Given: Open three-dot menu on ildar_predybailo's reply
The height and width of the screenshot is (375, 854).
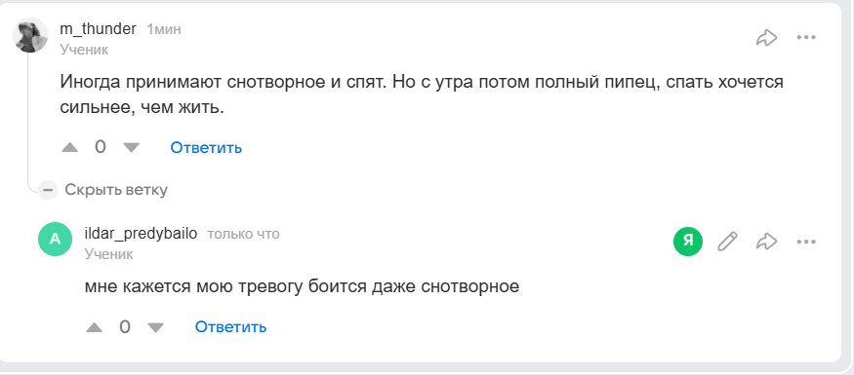Looking at the screenshot, I should point(806,242).
